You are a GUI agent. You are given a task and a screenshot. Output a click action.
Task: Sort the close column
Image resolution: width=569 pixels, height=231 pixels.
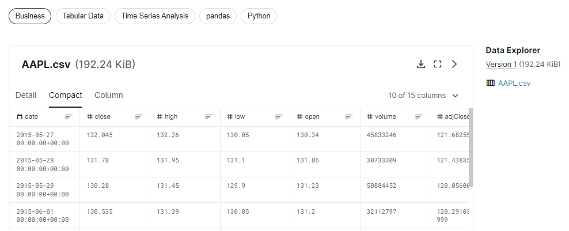coord(139,116)
